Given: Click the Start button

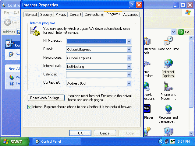Looking at the screenshot, I should click(x=14, y=141).
